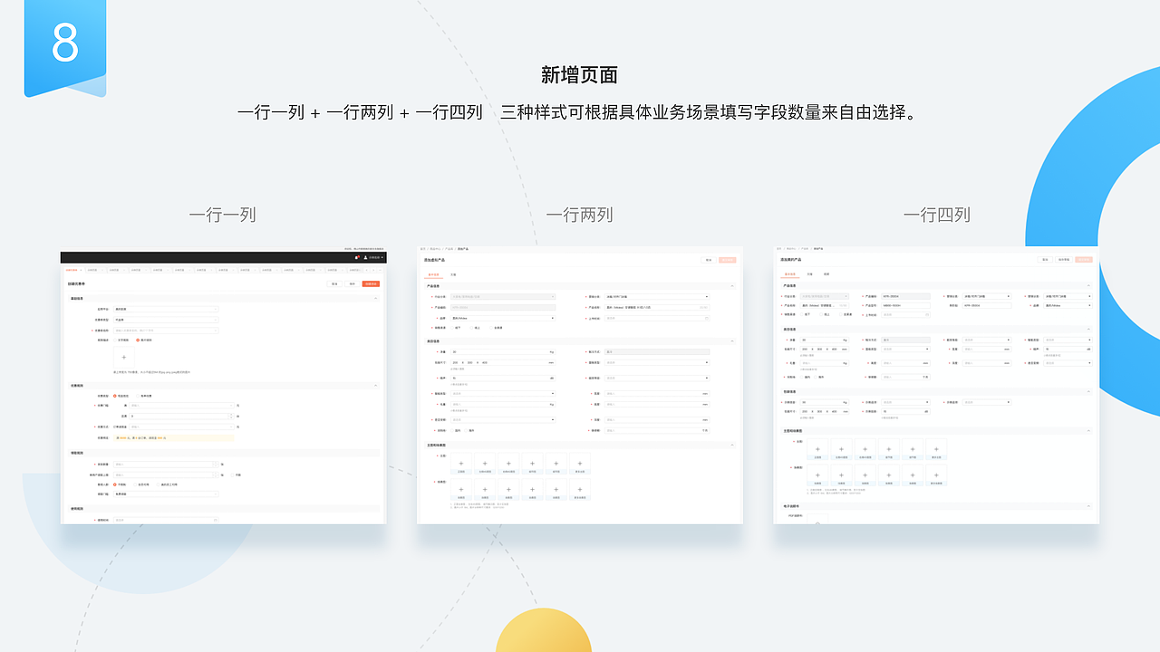1160x652 pixels.
Task: Click the user avatar in the top bar
Action: coord(366,257)
